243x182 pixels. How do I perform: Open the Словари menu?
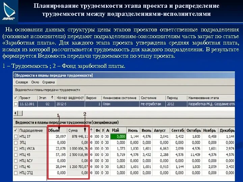(22, 82)
